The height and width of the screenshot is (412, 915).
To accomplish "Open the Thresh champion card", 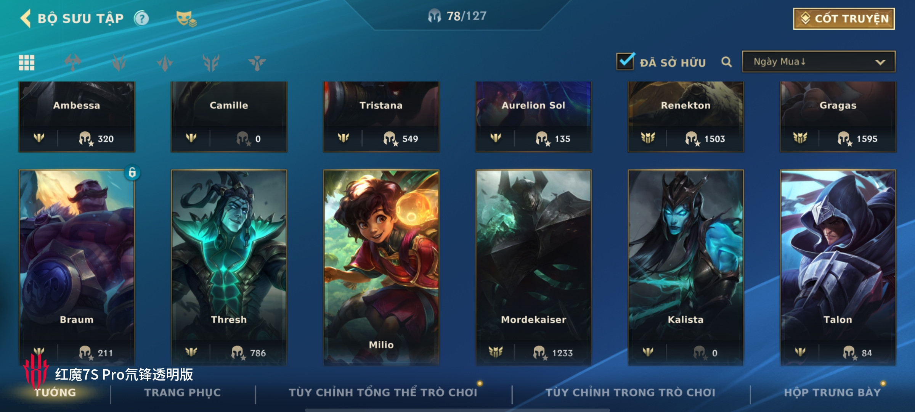I will click(229, 267).
